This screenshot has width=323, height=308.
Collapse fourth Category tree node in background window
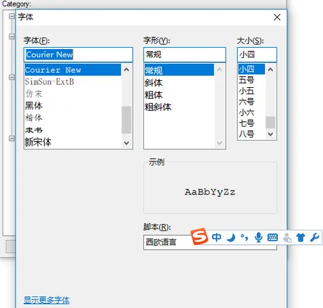point(12,138)
